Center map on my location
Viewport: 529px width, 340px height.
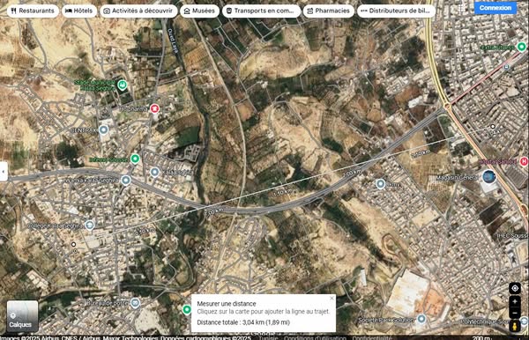(x=515, y=288)
